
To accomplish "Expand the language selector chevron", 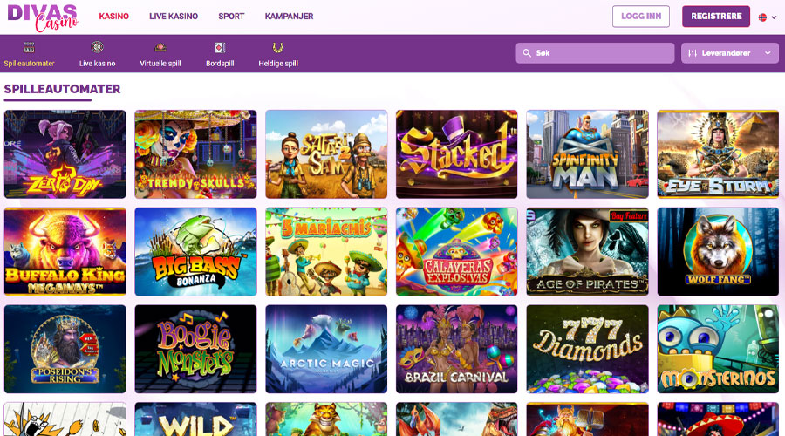I will (774, 17).
